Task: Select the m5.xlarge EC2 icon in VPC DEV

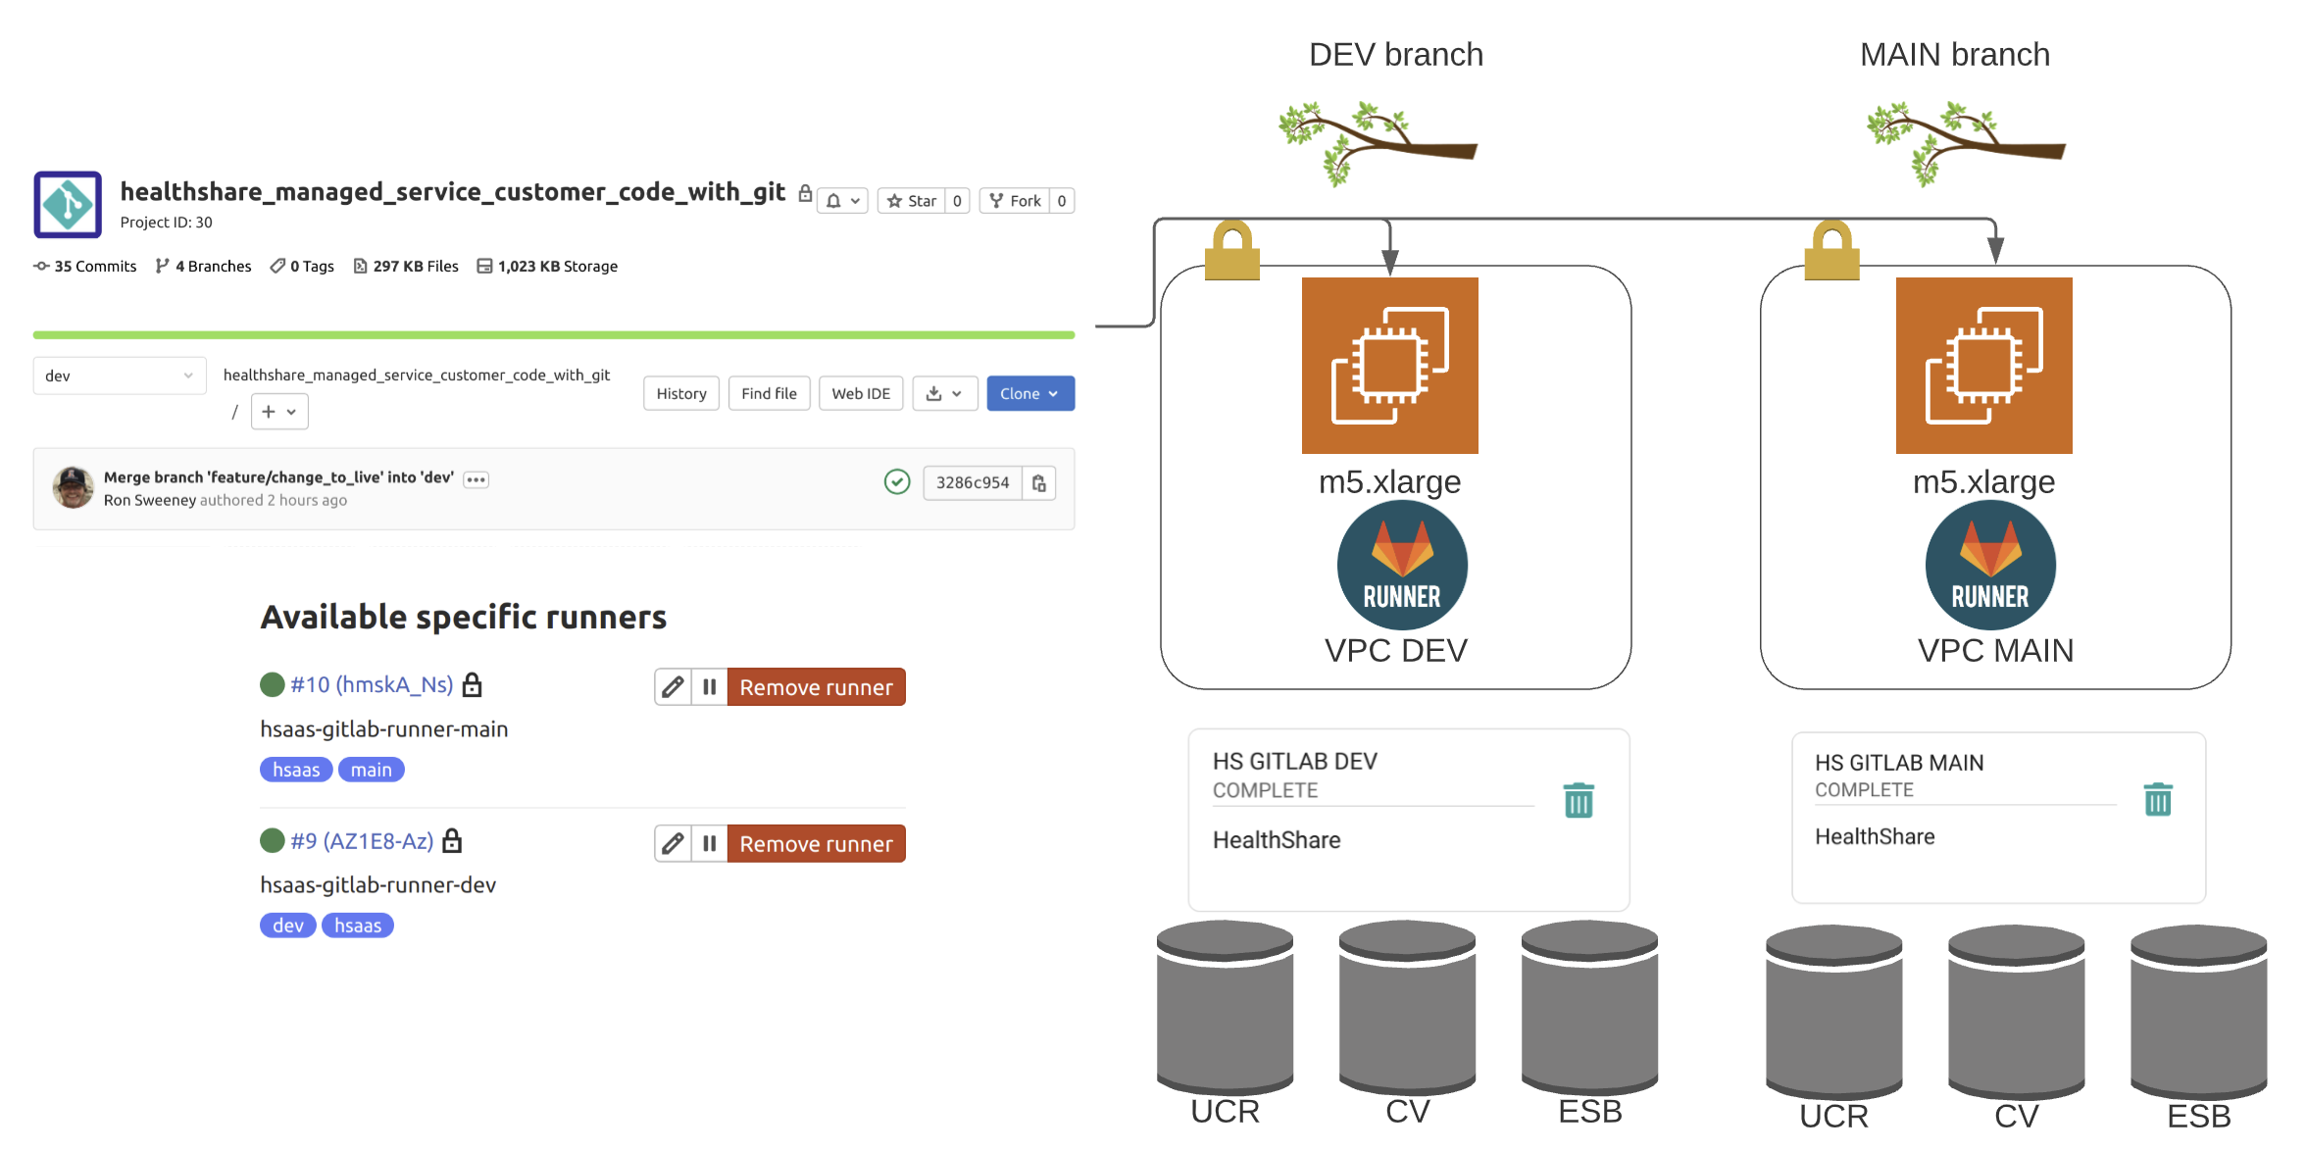Action: [1390, 366]
